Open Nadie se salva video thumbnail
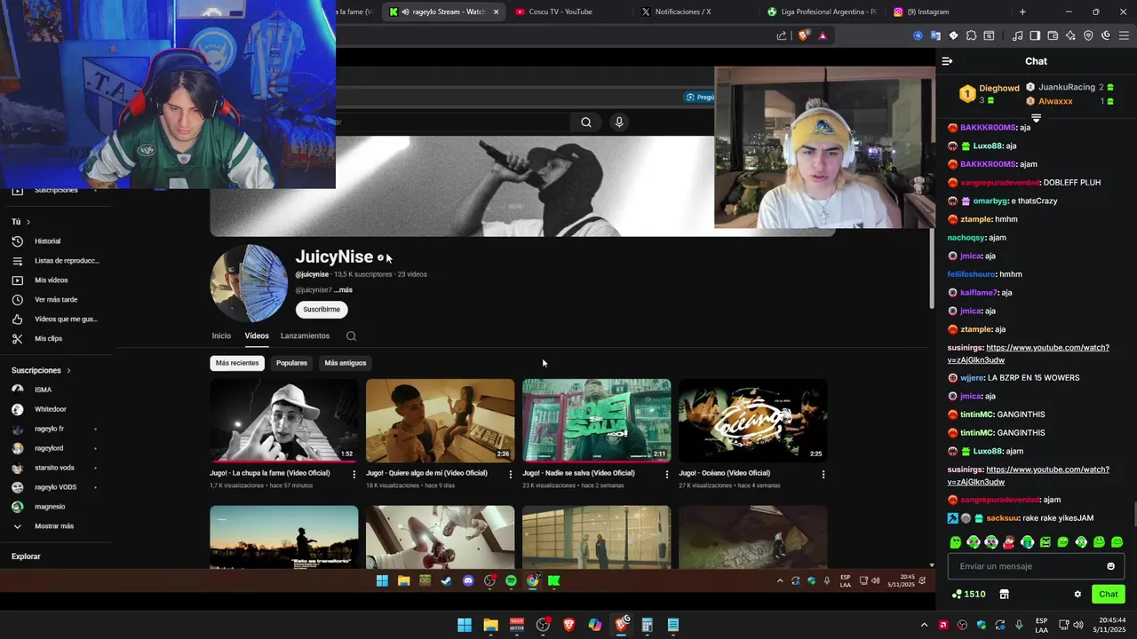Viewport: 1137px width, 639px height. point(596,421)
